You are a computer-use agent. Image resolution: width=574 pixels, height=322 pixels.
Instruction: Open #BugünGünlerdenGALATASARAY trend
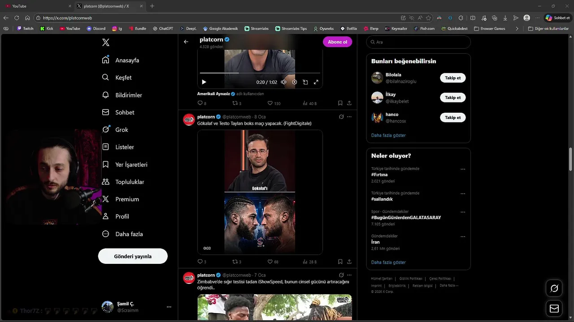(406, 217)
